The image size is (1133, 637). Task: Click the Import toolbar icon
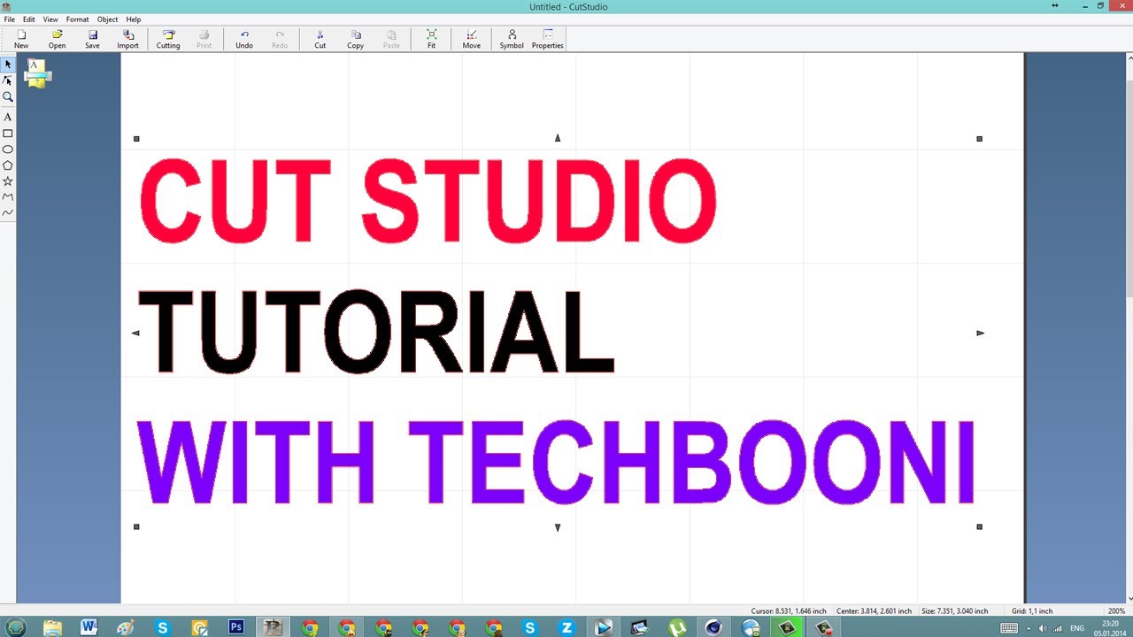click(x=127, y=39)
